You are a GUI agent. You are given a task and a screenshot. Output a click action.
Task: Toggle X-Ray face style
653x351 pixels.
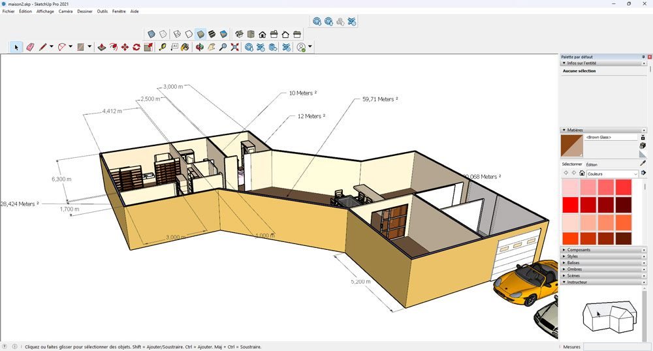[151, 34]
